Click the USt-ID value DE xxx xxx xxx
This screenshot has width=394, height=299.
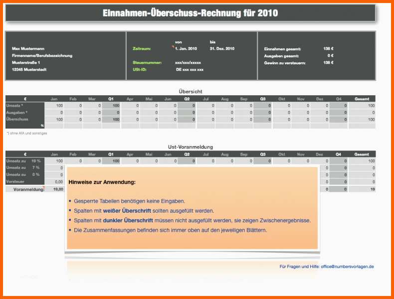pos(190,70)
